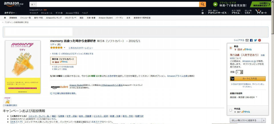Click 1件のカスタマーレビュー link

[x=81, y=48]
